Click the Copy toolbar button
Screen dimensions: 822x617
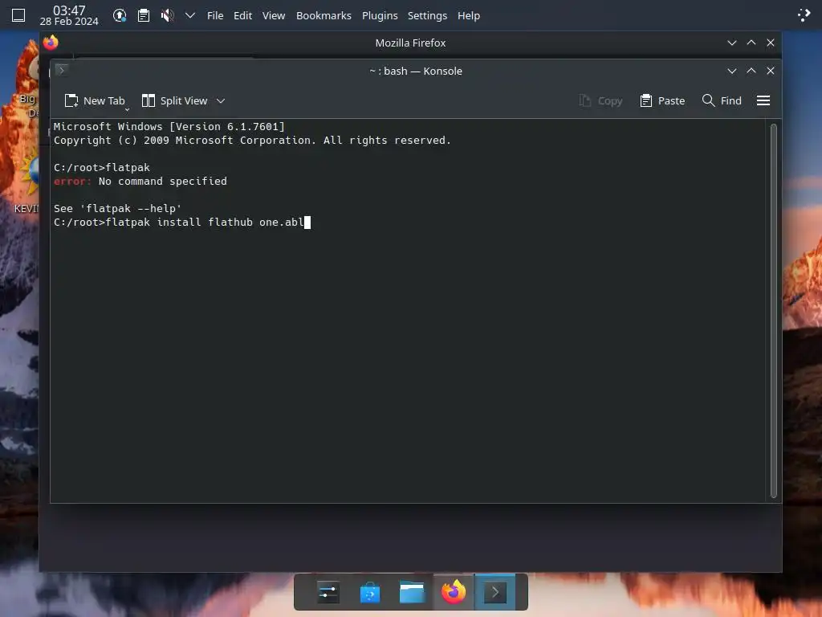600,100
